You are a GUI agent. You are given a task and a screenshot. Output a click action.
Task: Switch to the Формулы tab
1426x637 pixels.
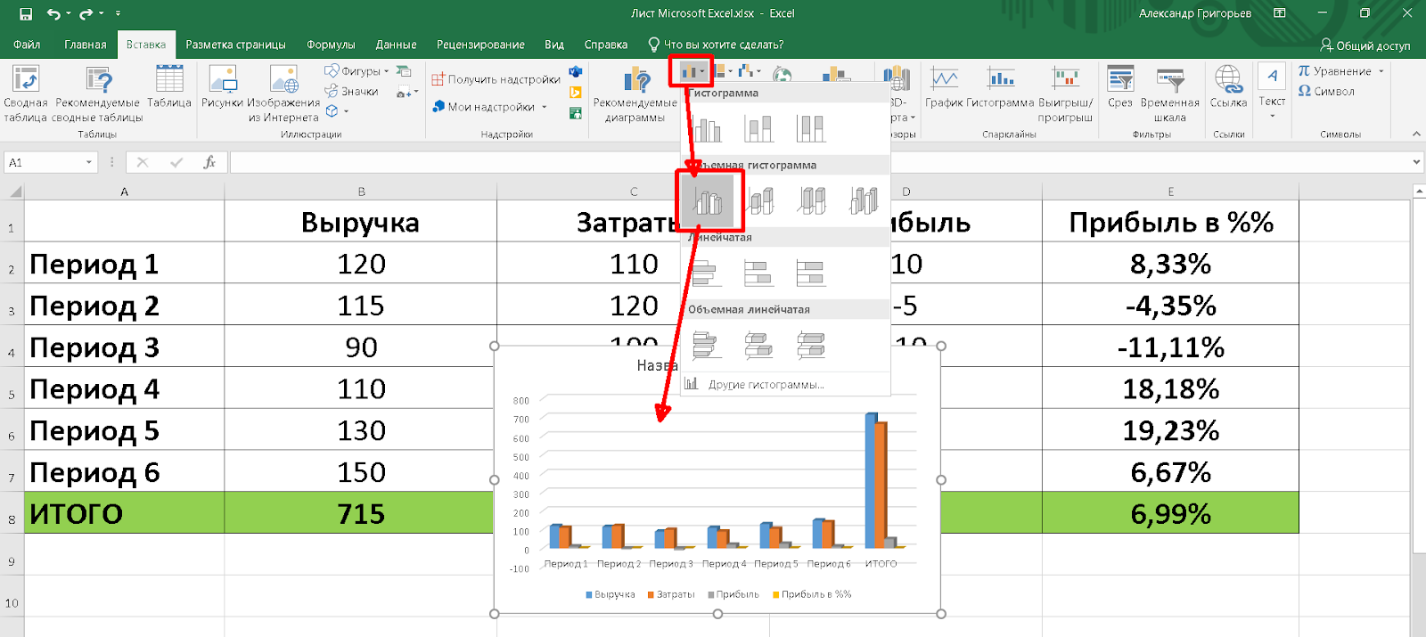coord(331,45)
